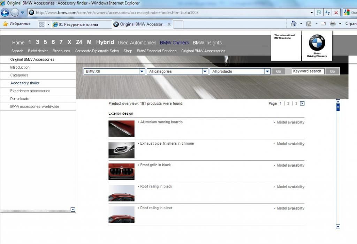Open a new blank tab

[178, 24]
